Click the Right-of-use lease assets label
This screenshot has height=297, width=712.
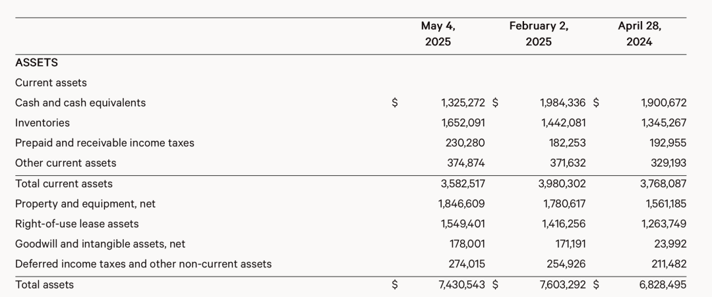(76, 224)
